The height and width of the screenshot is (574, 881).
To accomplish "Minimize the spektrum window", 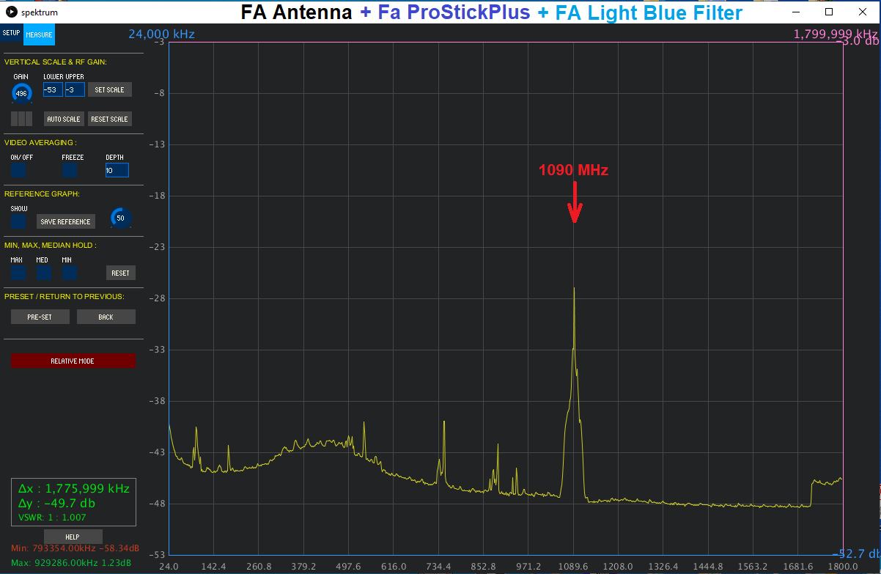I will (x=795, y=12).
